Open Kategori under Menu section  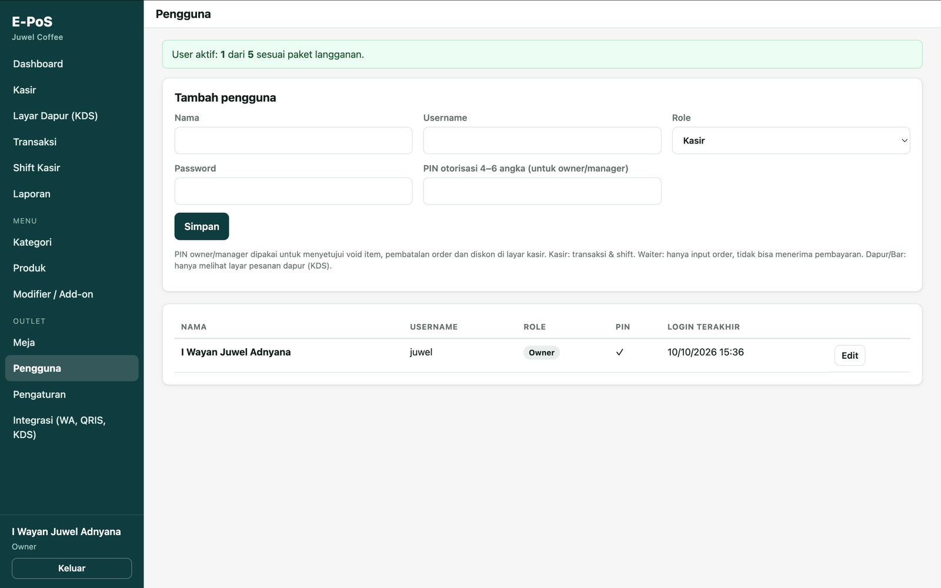(72, 242)
